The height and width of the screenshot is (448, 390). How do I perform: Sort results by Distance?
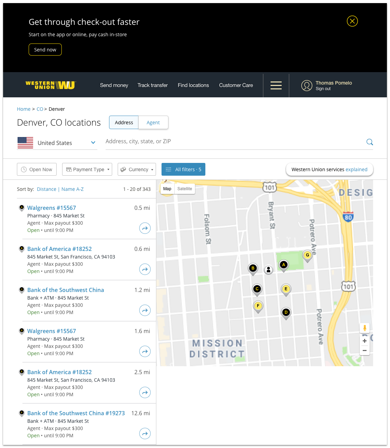coord(47,189)
